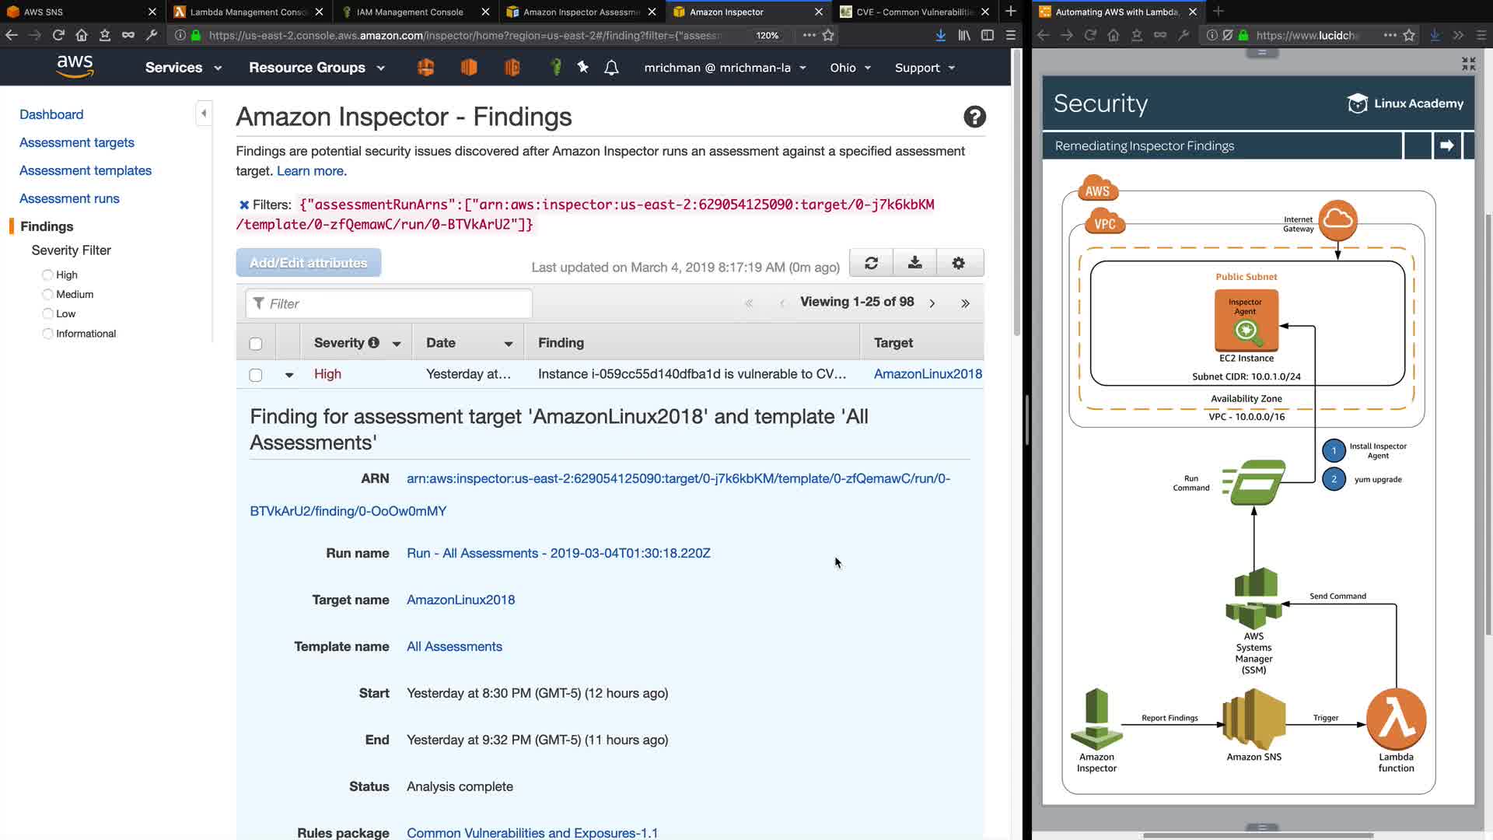1493x840 pixels.
Task: Open the Learn more link
Action: (311, 171)
